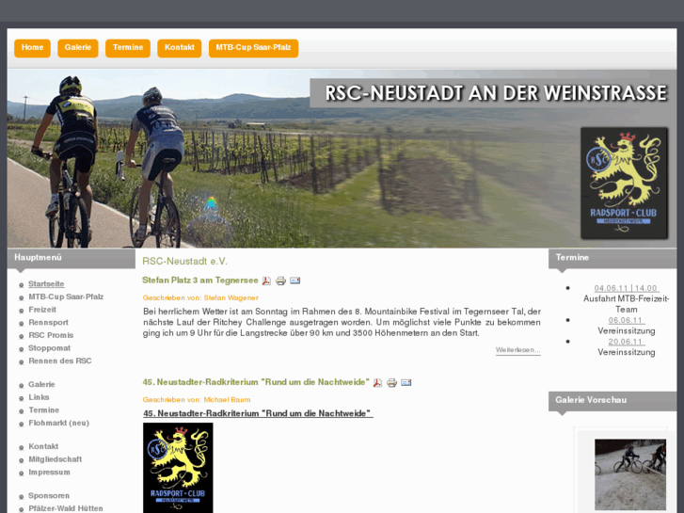
Task: Click Weiterlesen... under the Tegernsee article
Action: (517, 350)
